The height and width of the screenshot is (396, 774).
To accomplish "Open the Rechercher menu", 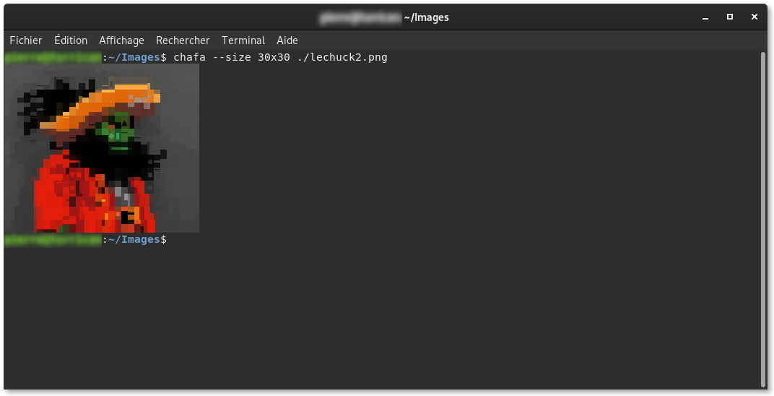I will coord(183,40).
